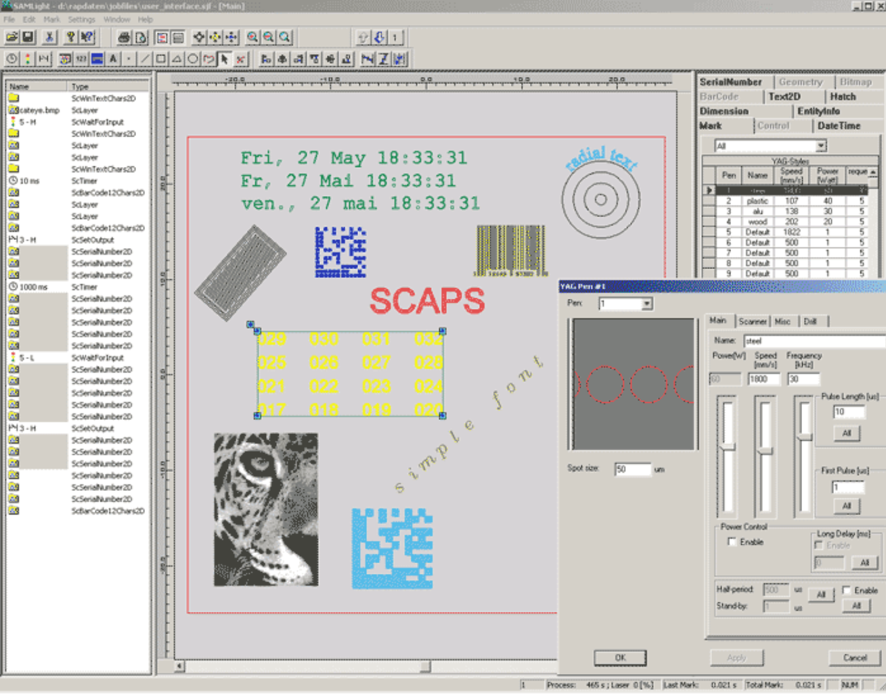Print the job with the printer icon
Viewport: 886px width, 695px height.
124,37
